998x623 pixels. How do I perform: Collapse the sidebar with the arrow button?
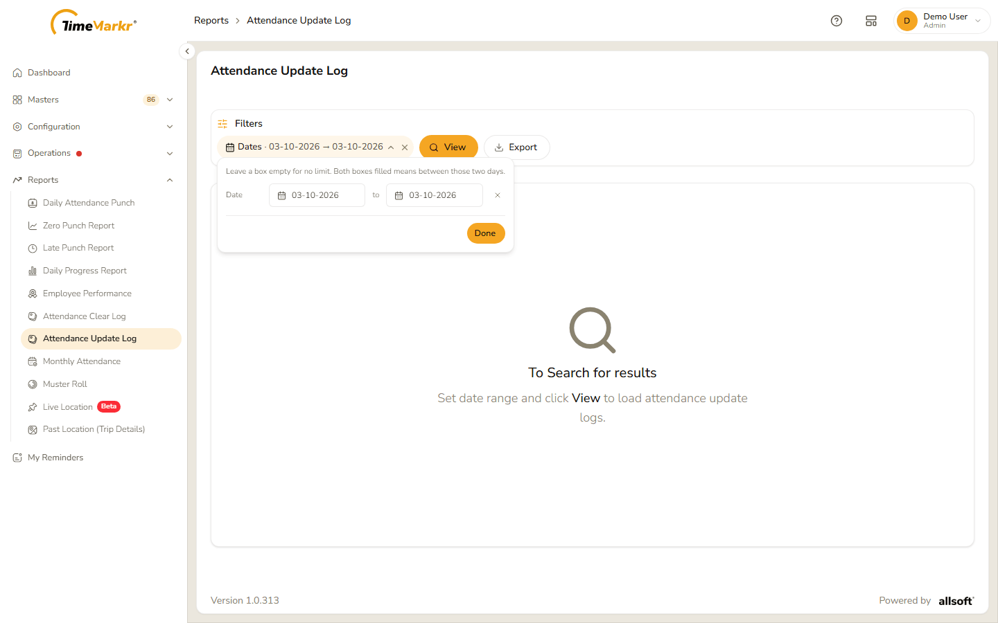coord(187,51)
